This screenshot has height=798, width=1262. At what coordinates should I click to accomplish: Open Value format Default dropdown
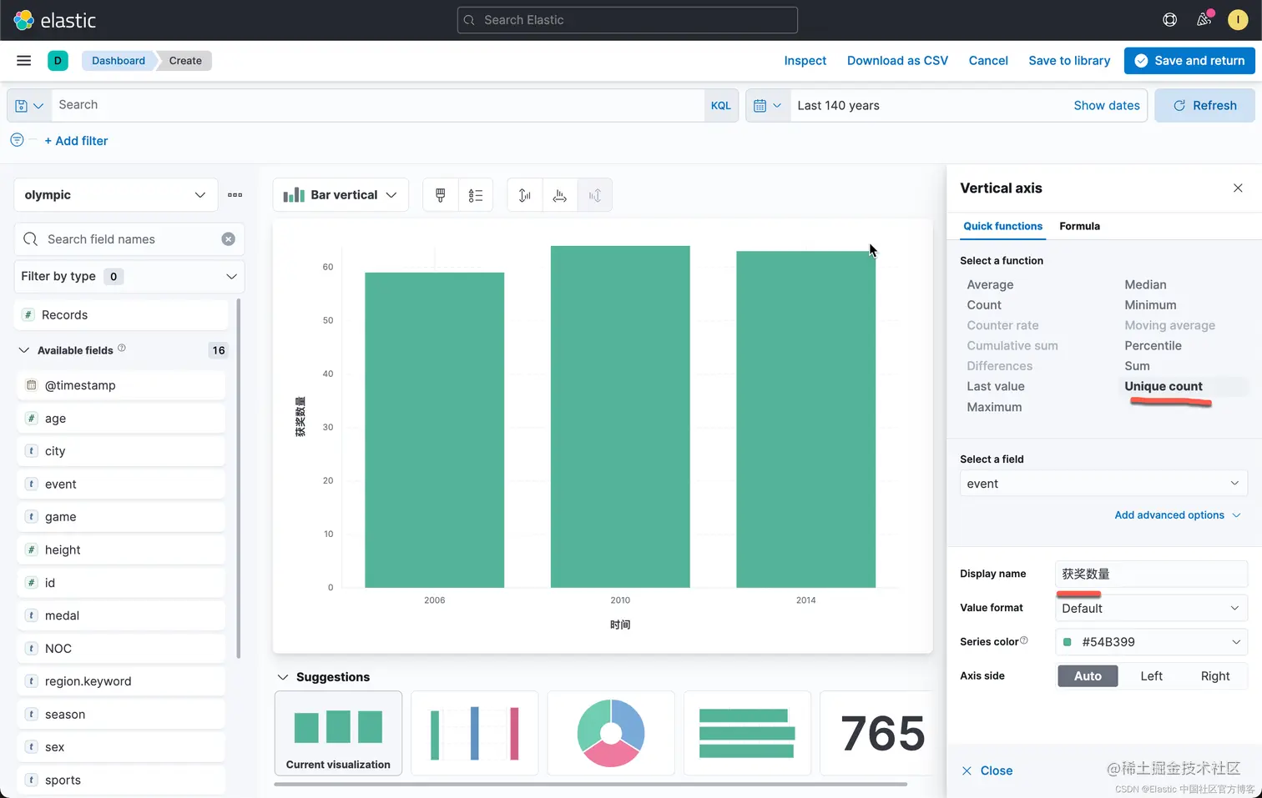(1151, 609)
